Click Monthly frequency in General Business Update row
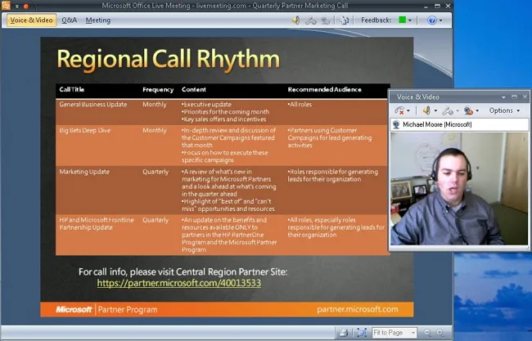Image resolution: width=532 pixels, height=341 pixels. point(155,105)
